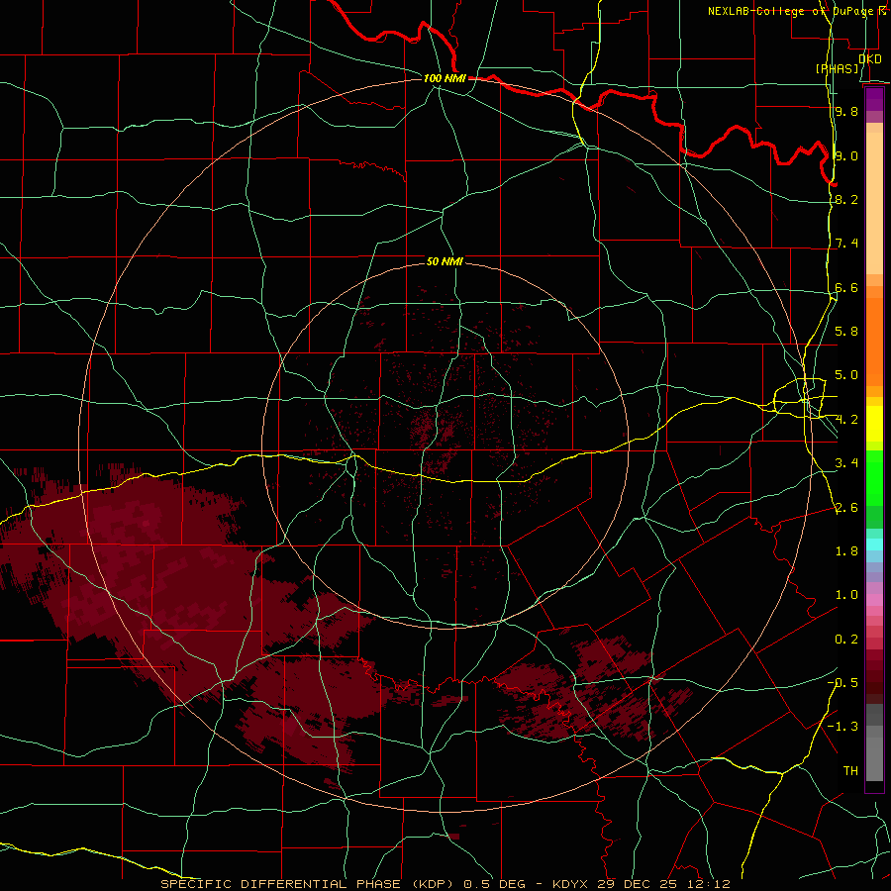The image size is (891, 891).
Task: Click the 5.8 value on color scale
Action: (846, 332)
